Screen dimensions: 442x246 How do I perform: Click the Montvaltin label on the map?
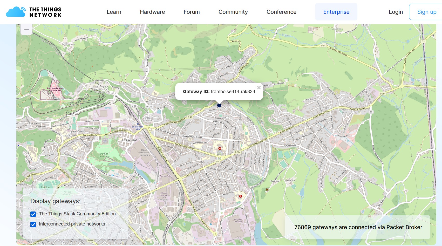pyautogui.click(x=290, y=180)
